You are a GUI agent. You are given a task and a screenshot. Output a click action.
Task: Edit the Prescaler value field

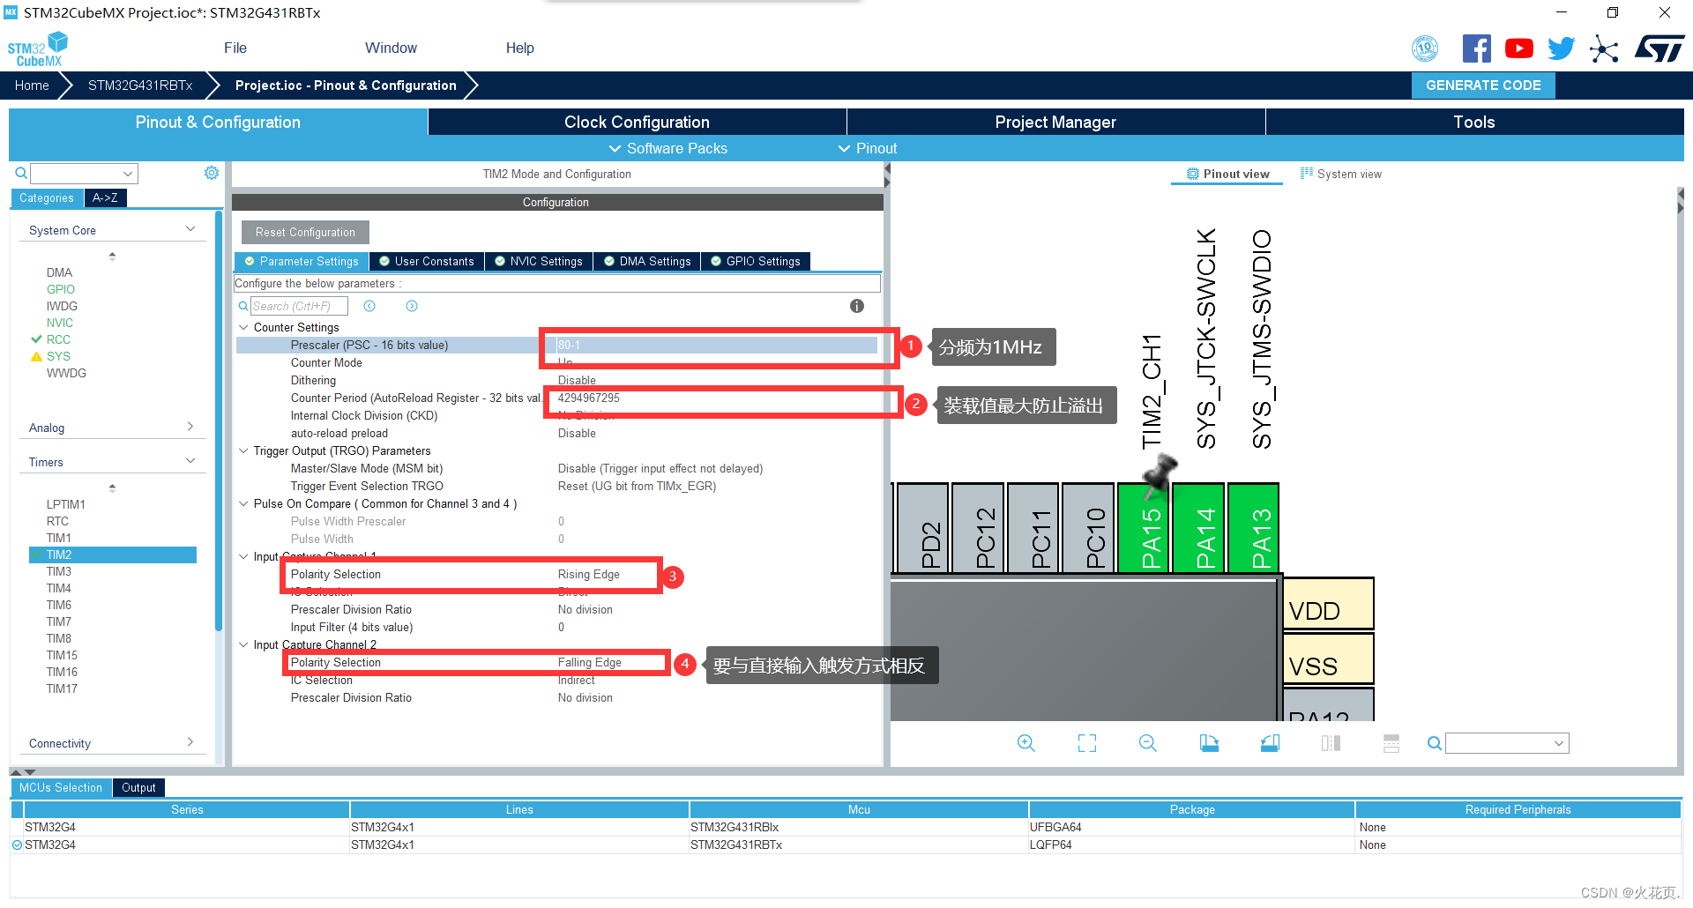[x=716, y=345]
